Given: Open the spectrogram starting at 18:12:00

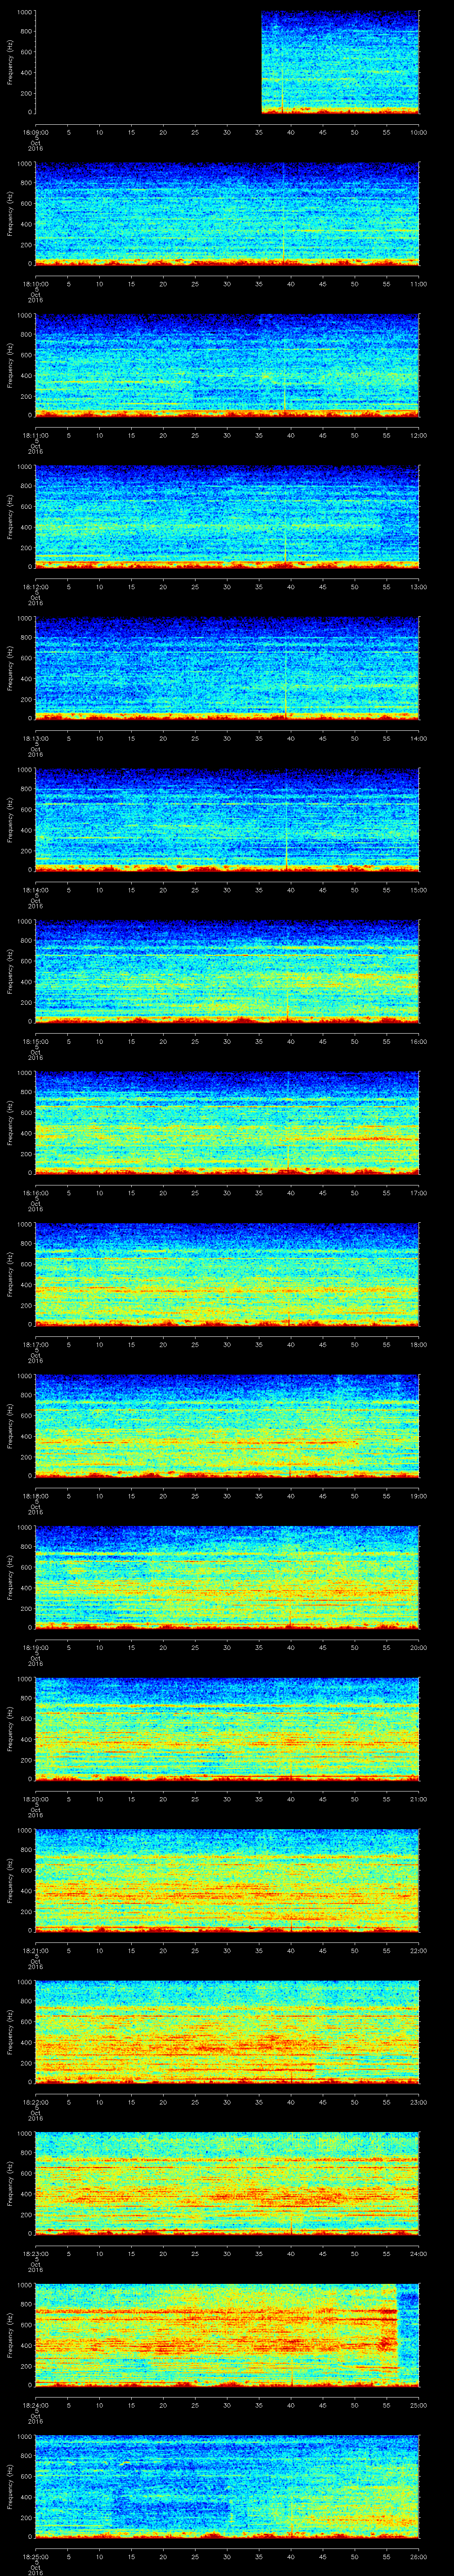Looking at the screenshot, I should [227, 517].
